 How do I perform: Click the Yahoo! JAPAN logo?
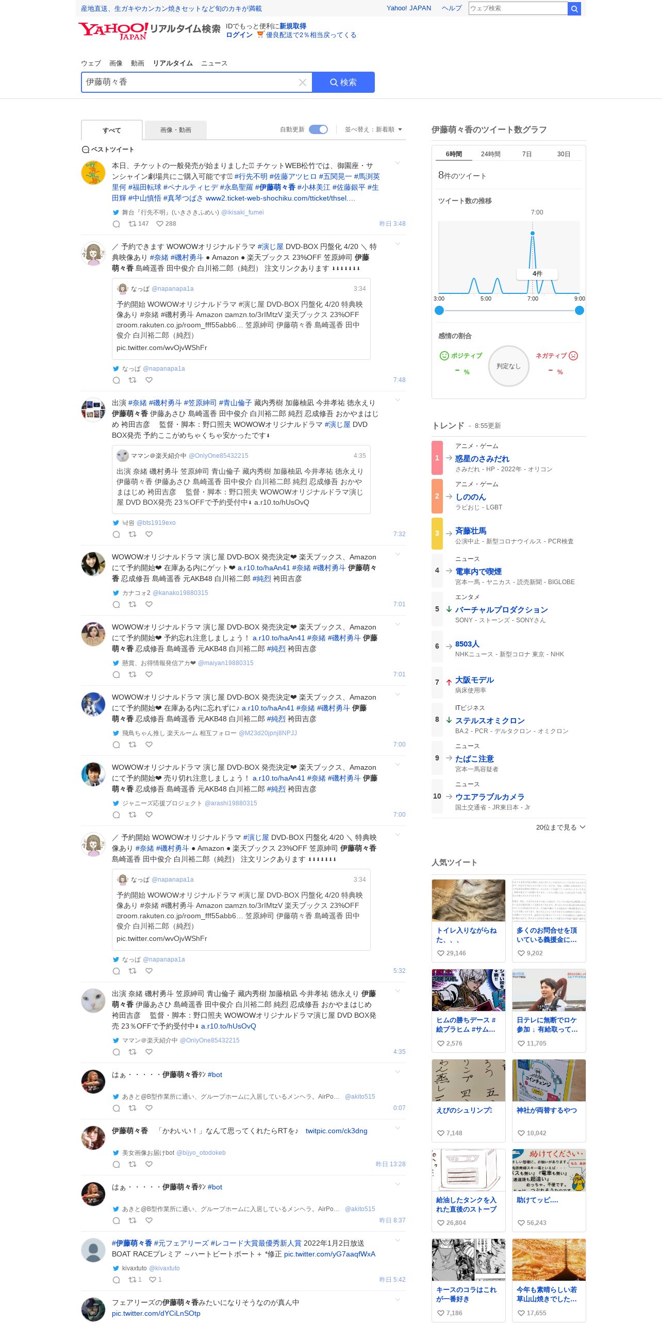(113, 31)
